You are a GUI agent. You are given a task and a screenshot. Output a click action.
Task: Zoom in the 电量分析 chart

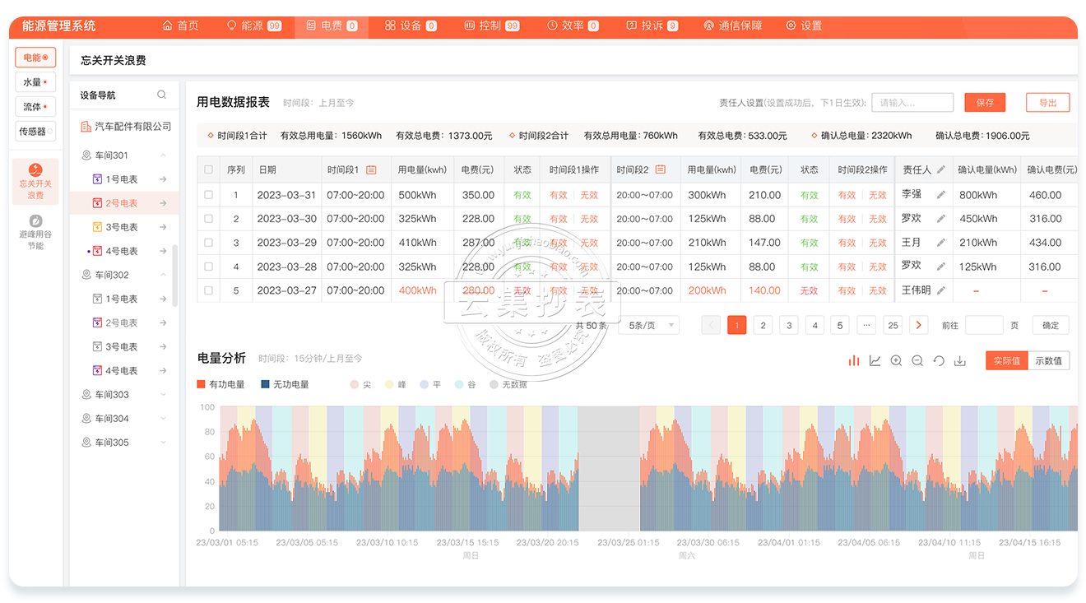[897, 361]
